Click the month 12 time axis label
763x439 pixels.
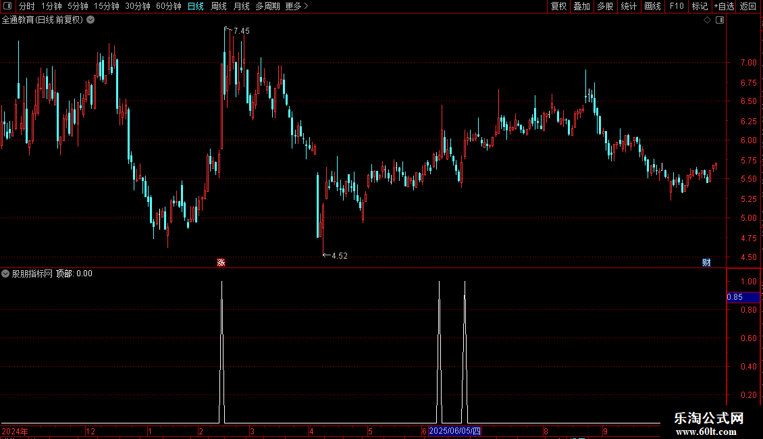(90, 431)
